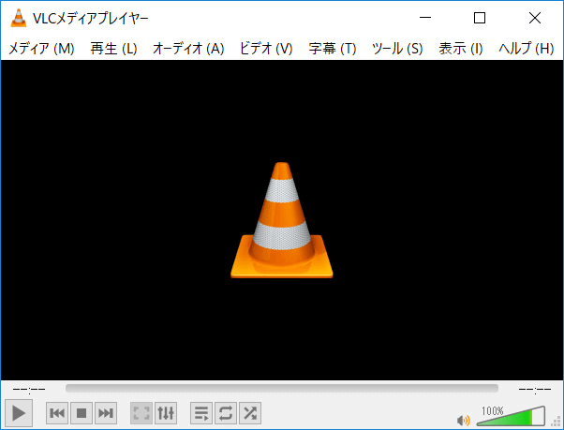Toggle fullscreen video mode
The height and width of the screenshot is (430, 564).
pyautogui.click(x=141, y=413)
